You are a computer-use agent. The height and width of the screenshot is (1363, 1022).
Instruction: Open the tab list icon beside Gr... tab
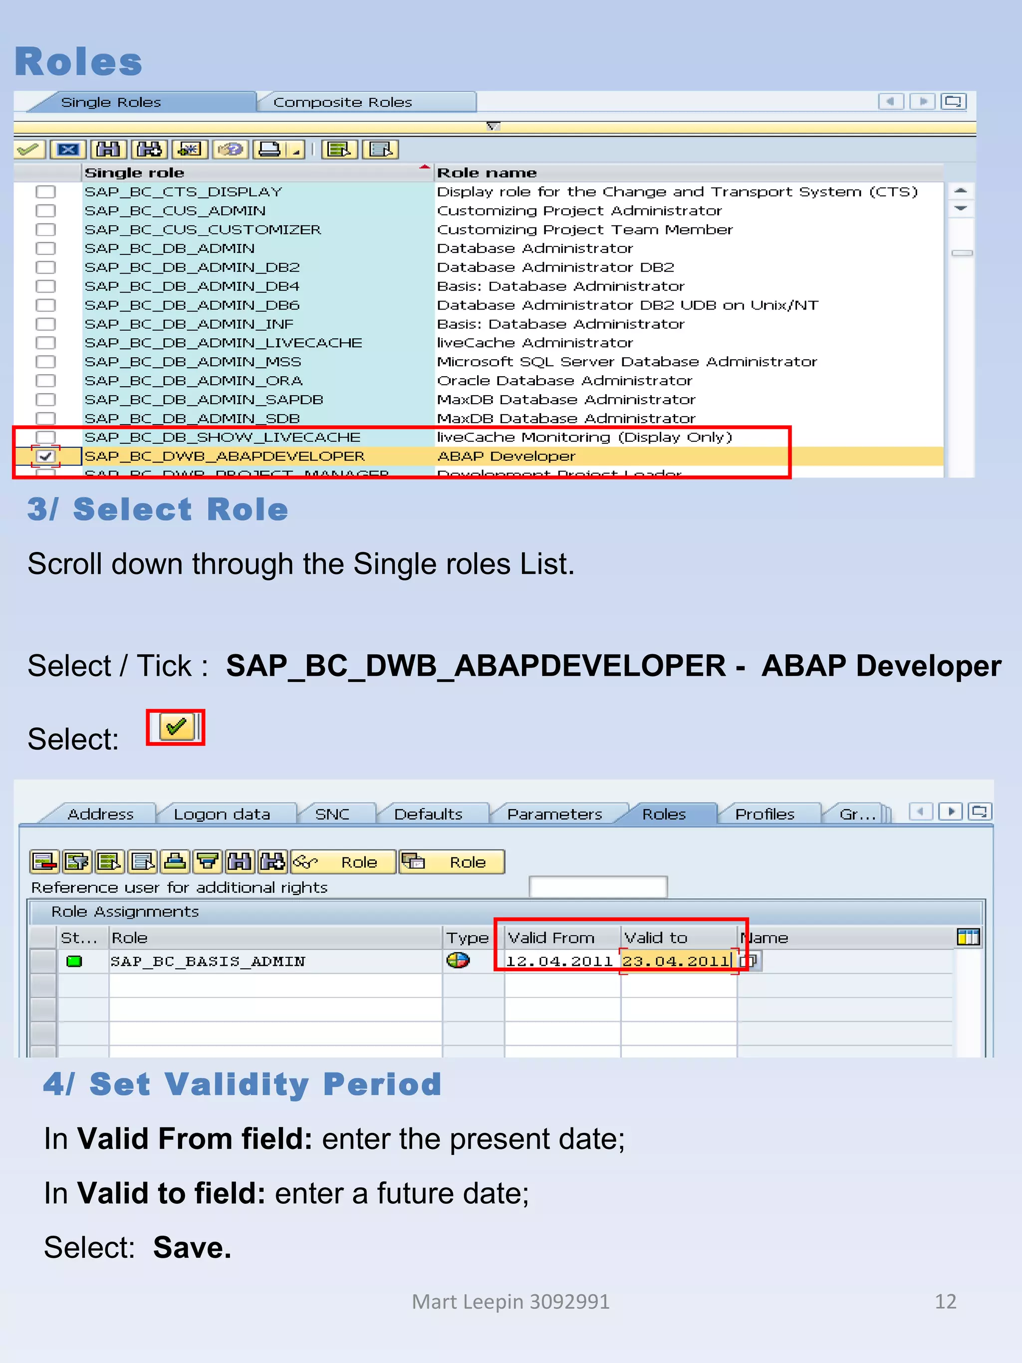tap(980, 812)
